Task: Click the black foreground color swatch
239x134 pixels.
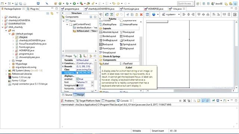Action: coord(77,85)
